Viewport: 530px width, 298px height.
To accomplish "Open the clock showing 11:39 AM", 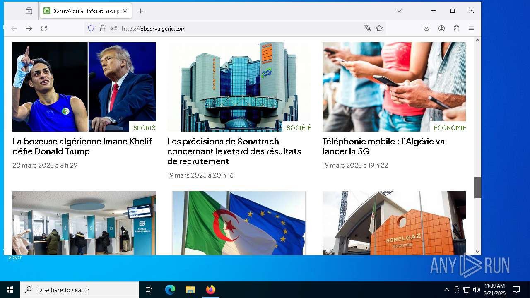I will (495, 290).
